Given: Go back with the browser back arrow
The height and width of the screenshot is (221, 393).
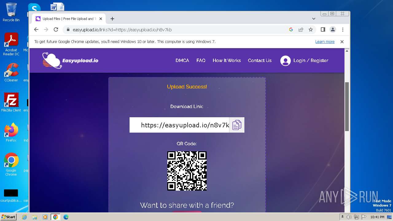Looking at the screenshot, I should tap(36, 29).
